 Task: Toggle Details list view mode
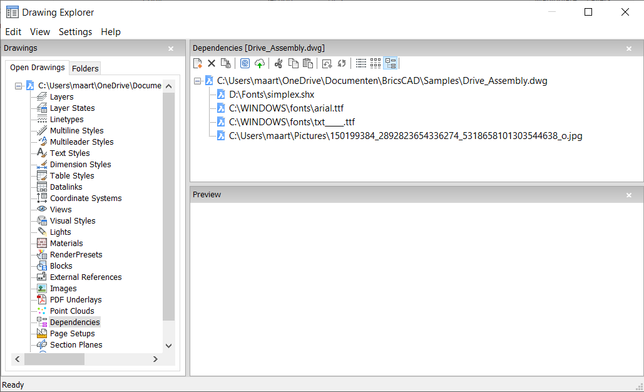[361, 63]
